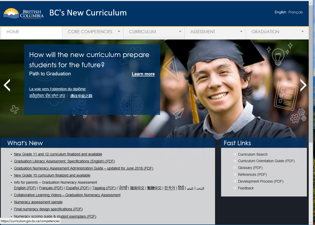Open the ASSESSMENT dropdown menu
The image size is (315, 225).
pyautogui.click(x=241, y=32)
